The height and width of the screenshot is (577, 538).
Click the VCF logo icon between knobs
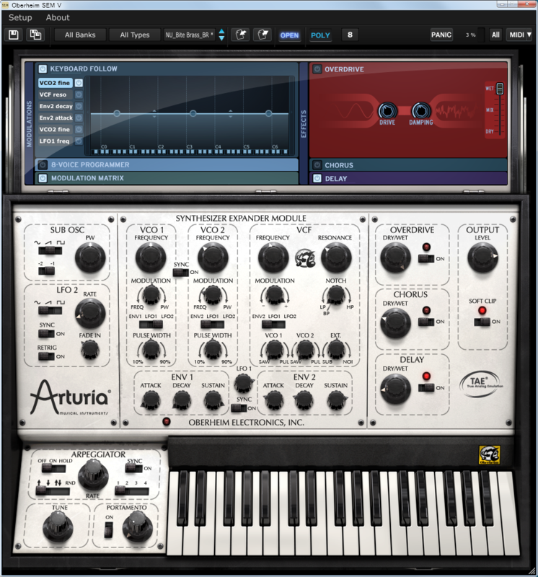point(305,258)
